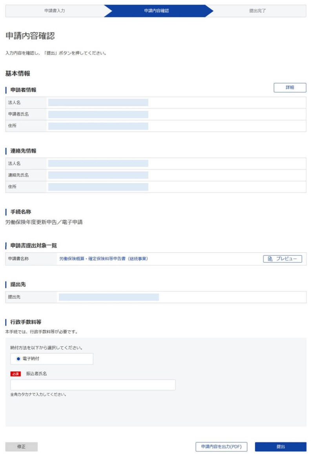Screen dimensions: 314x457
Task: Click the 申請者氏名 value field
Action: click(98, 114)
